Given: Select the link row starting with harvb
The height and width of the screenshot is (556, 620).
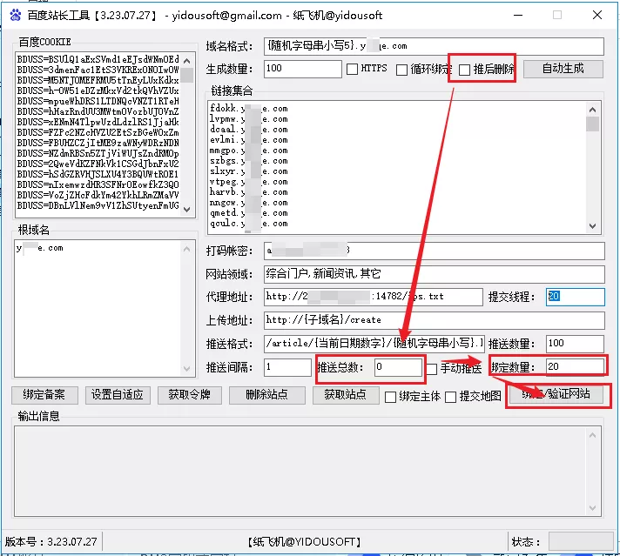Looking at the screenshot, I should click(249, 192).
